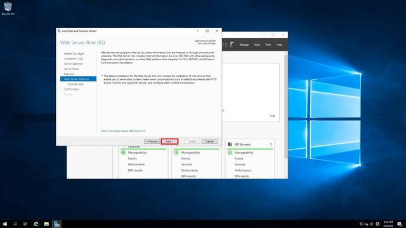Go to Installation Type wizard step
The image size is (406, 228).
(74, 59)
